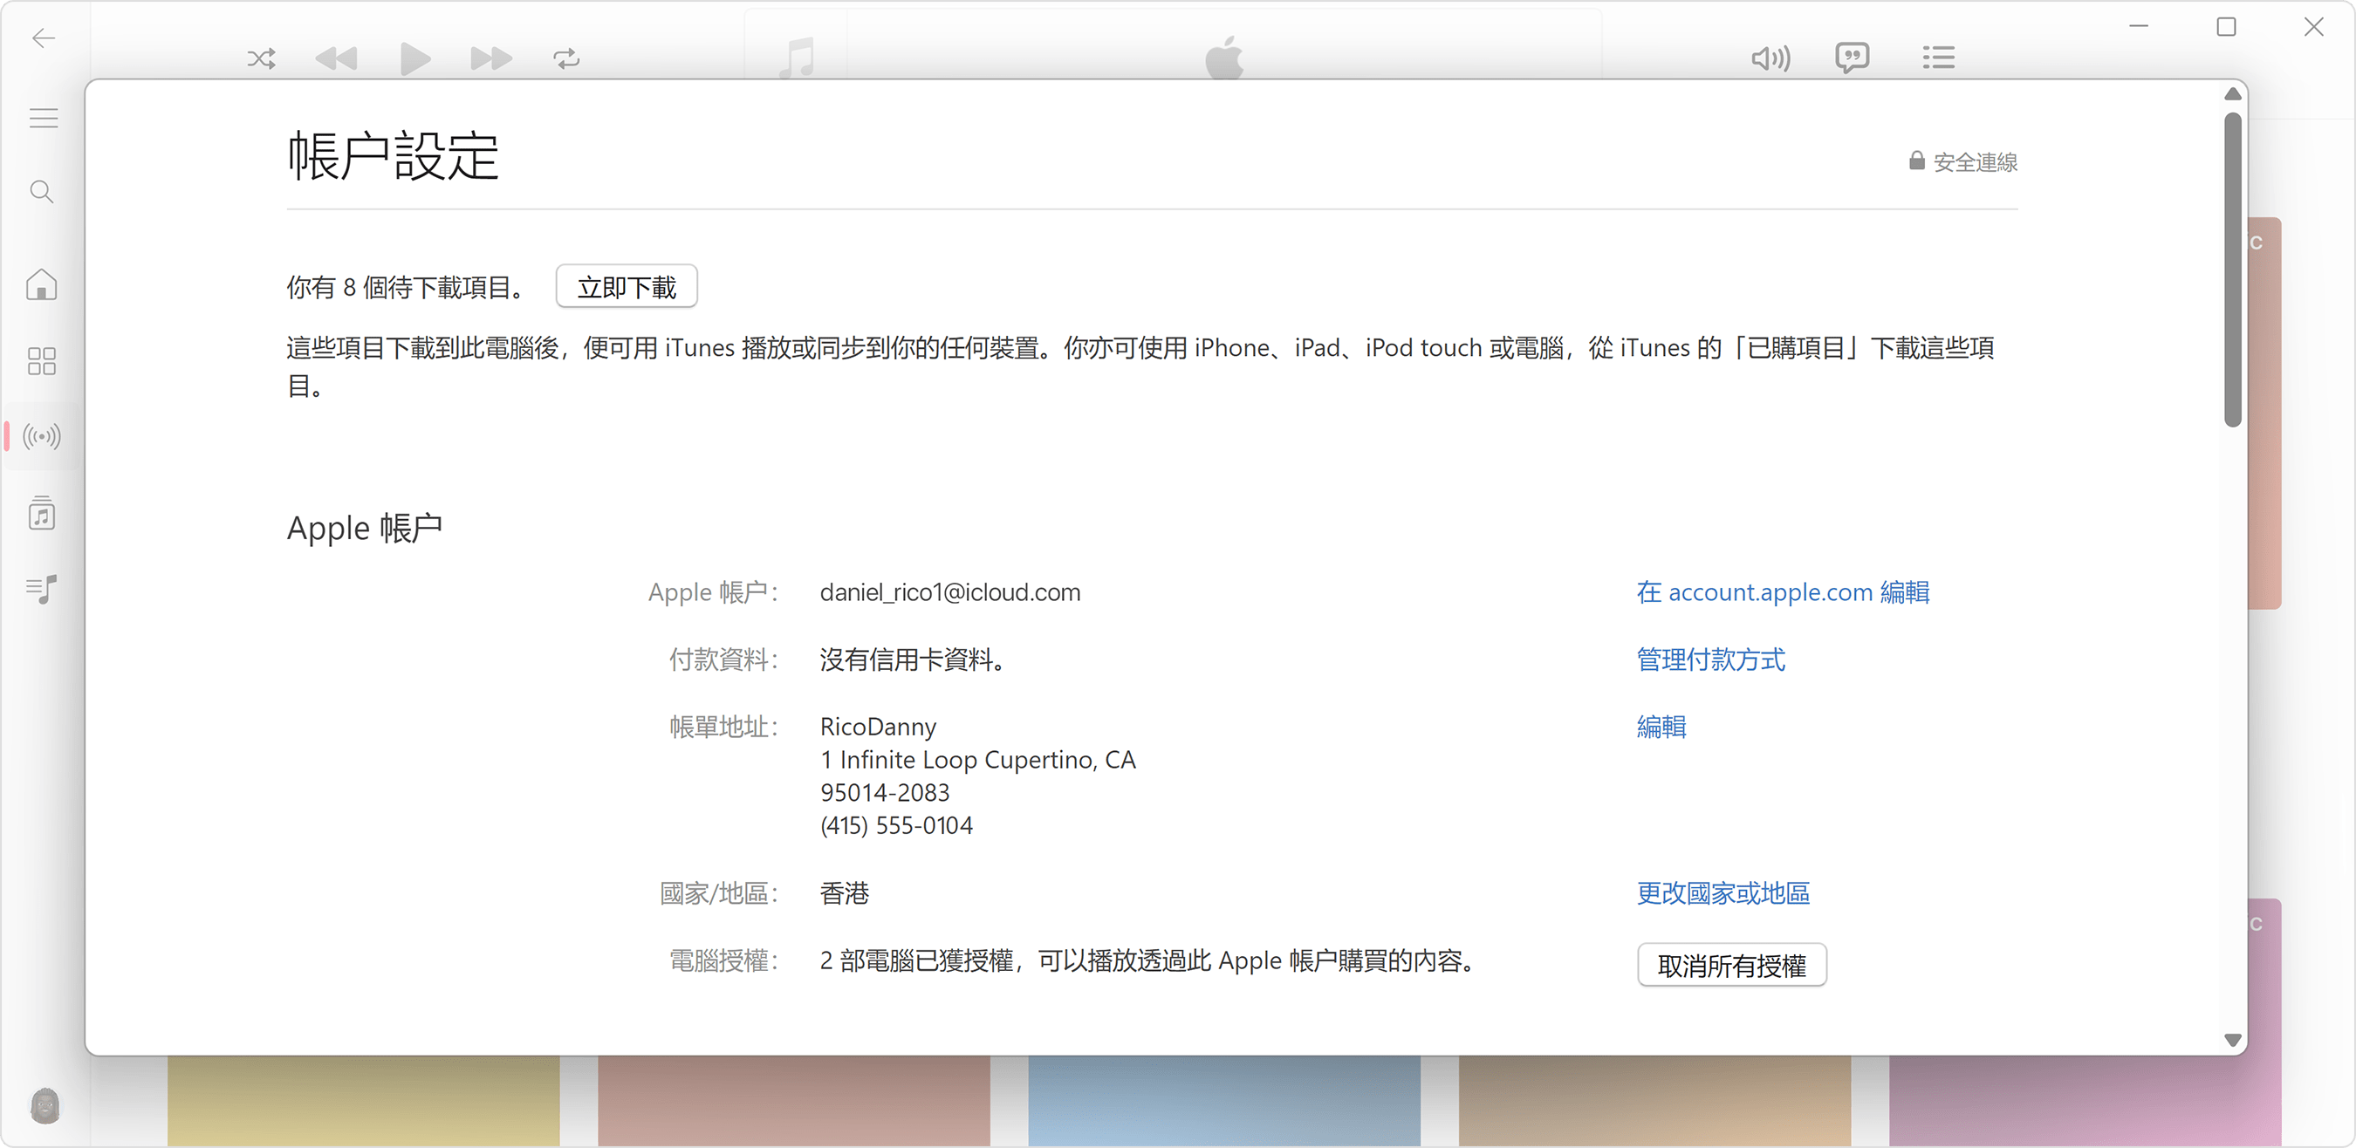2356x1148 pixels.
Task: Open search in the sidebar
Action: point(41,192)
